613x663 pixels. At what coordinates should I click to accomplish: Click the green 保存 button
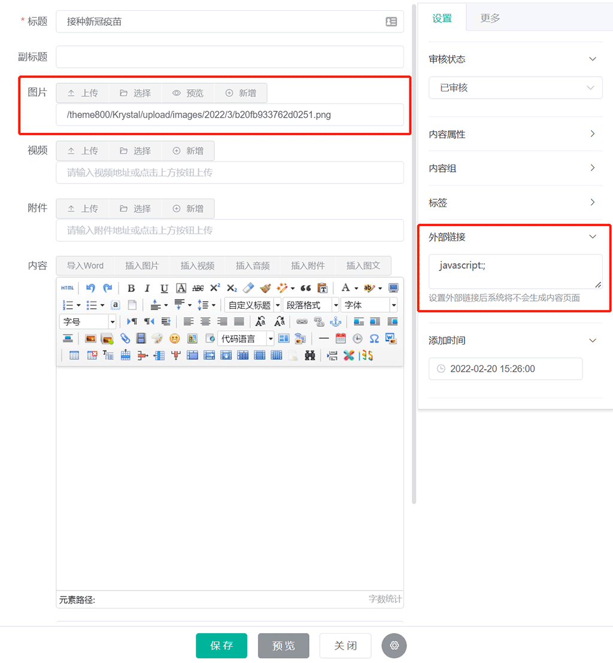221,646
